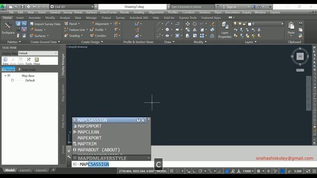Expand the Alignment dropdown
The width and height of the screenshot is (317, 178).
[x=111, y=24]
